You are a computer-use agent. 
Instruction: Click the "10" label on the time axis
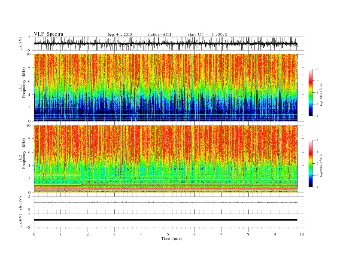302,234
